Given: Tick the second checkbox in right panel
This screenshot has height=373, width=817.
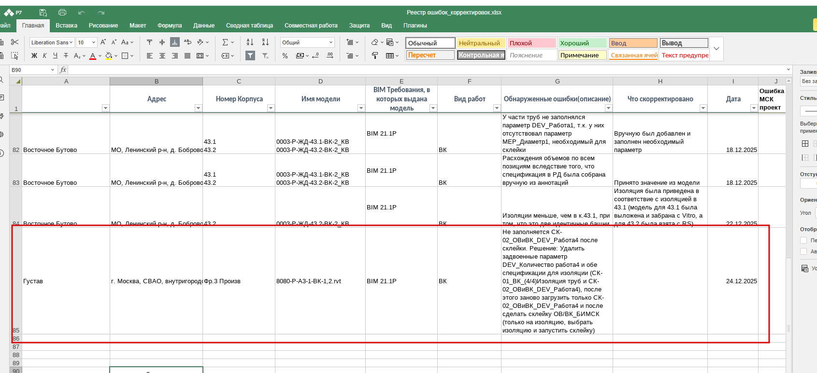Looking at the screenshot, I should pyautogui.click(x=803, y=251).
